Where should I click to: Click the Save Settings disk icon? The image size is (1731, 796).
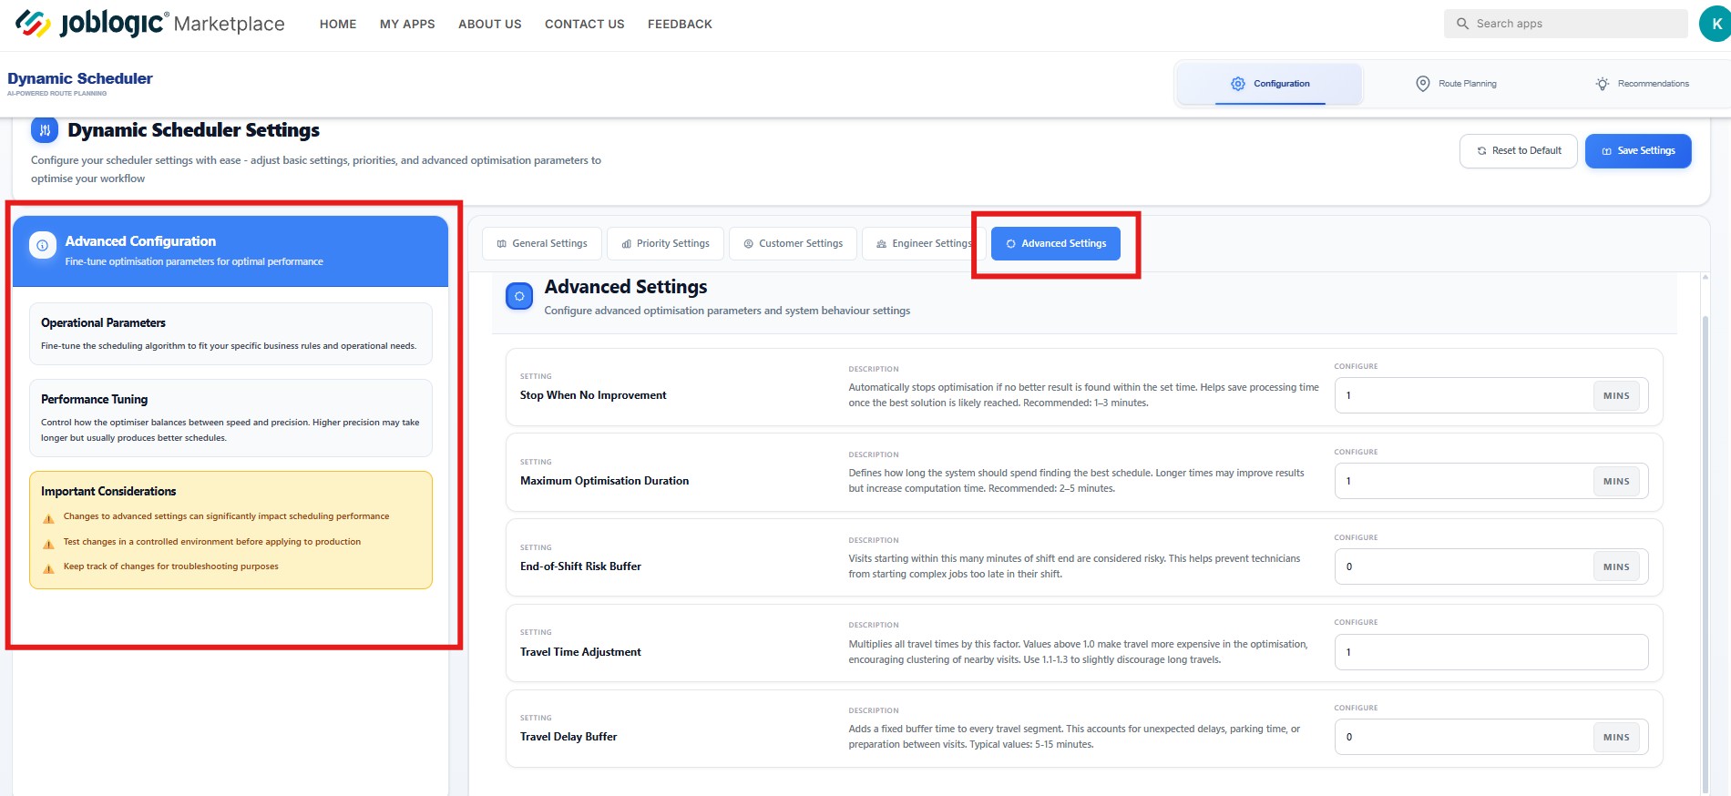(1607, 151)
